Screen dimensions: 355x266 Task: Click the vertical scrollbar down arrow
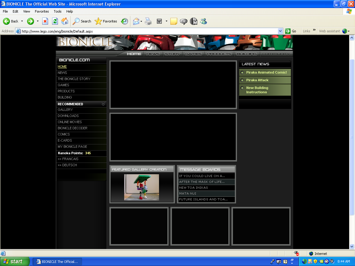tap(352, 246)
